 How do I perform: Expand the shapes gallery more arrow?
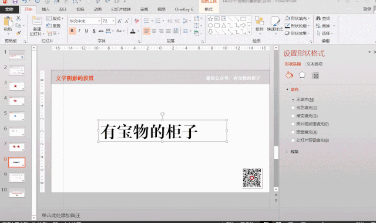point(249,32)
